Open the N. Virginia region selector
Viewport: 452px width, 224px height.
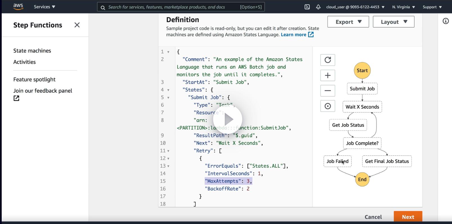403,7
